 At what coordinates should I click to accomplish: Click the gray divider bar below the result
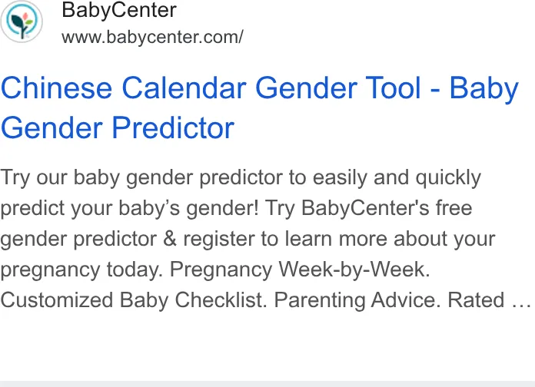pyautogui.click(x=267, y=384)
